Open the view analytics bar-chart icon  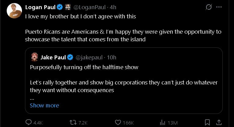coord(163,122)
